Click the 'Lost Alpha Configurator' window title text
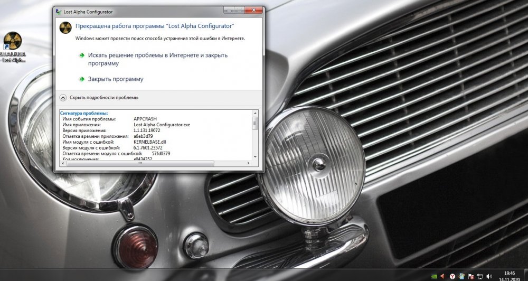The image size is (528, 281). pyautogui.click(x=88, y=12)
